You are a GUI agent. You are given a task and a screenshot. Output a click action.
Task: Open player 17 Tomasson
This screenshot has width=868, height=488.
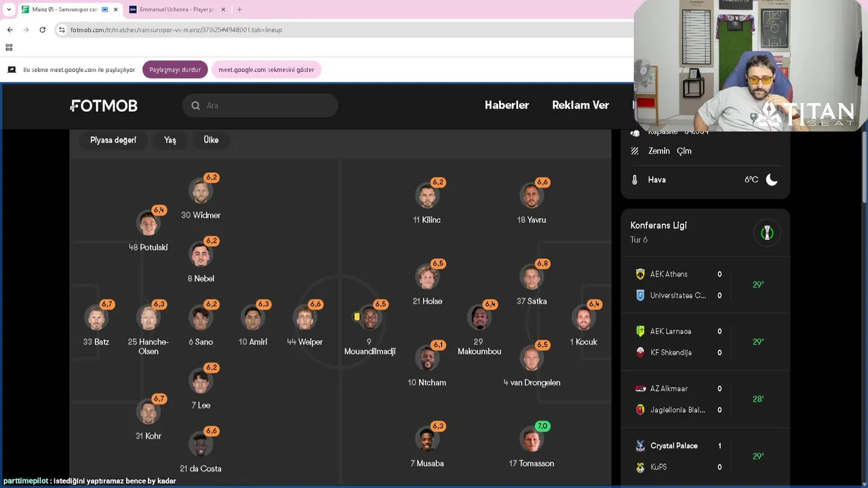pyautogui.click(x=532, y=446)
